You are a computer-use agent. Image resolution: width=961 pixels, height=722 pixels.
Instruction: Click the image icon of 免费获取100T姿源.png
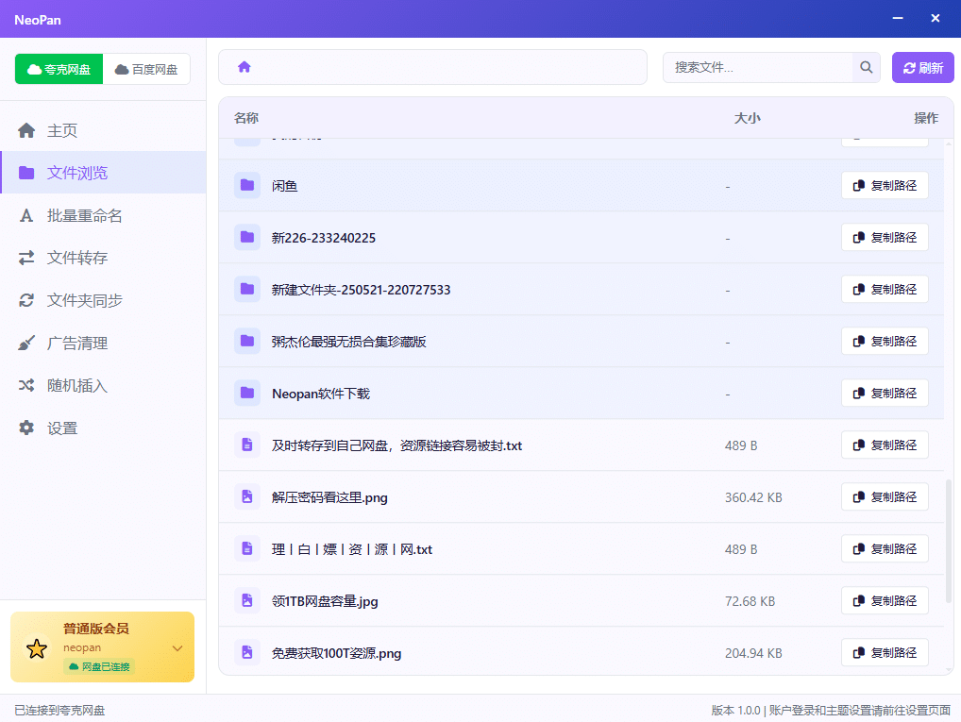[x=247, y=652]
